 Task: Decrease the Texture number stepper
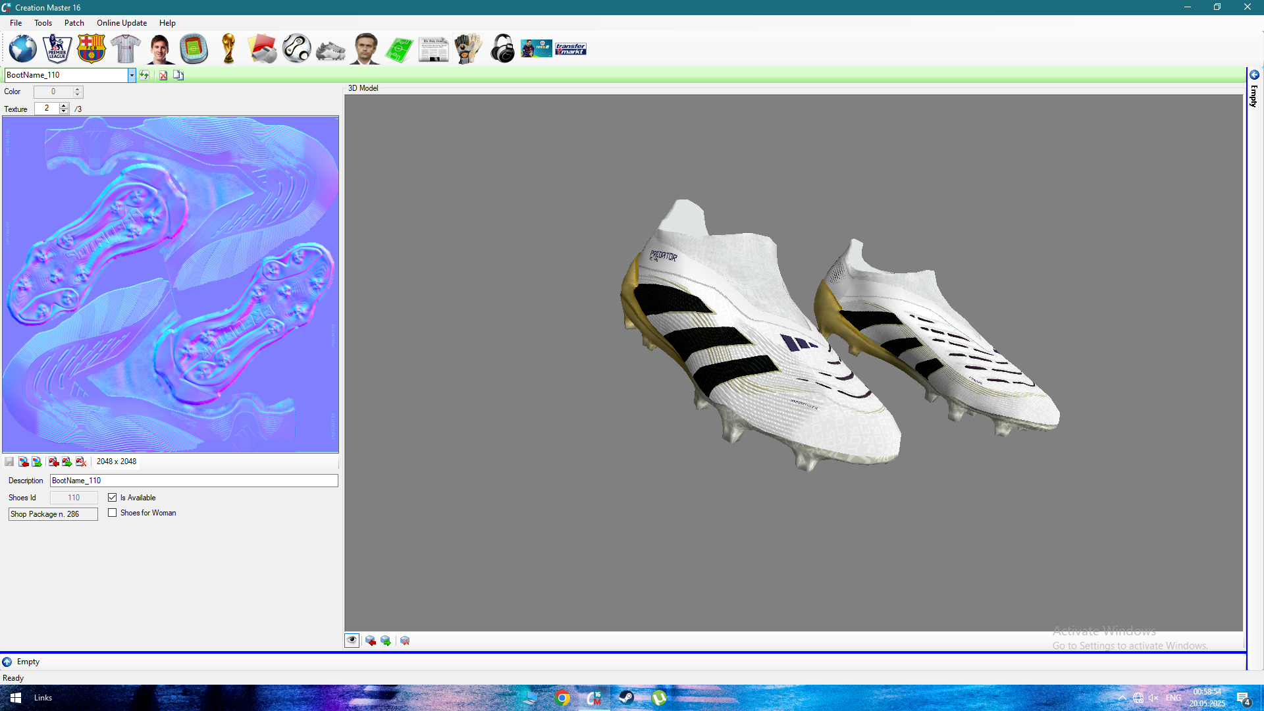(x=64, y=111)
